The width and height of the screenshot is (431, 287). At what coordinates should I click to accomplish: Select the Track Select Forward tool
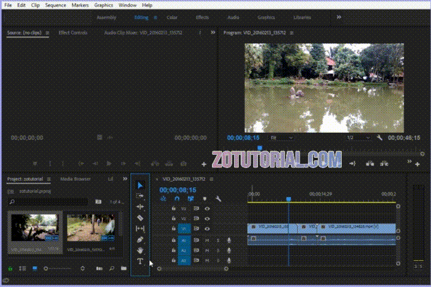pos(140,196)
